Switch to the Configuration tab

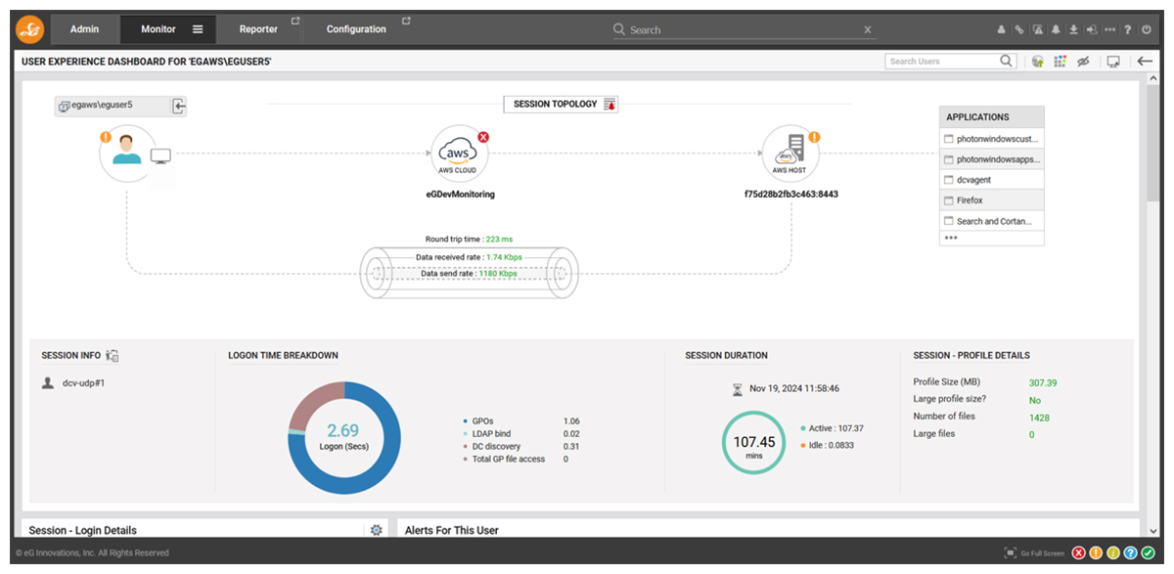(x=356, y=29)
